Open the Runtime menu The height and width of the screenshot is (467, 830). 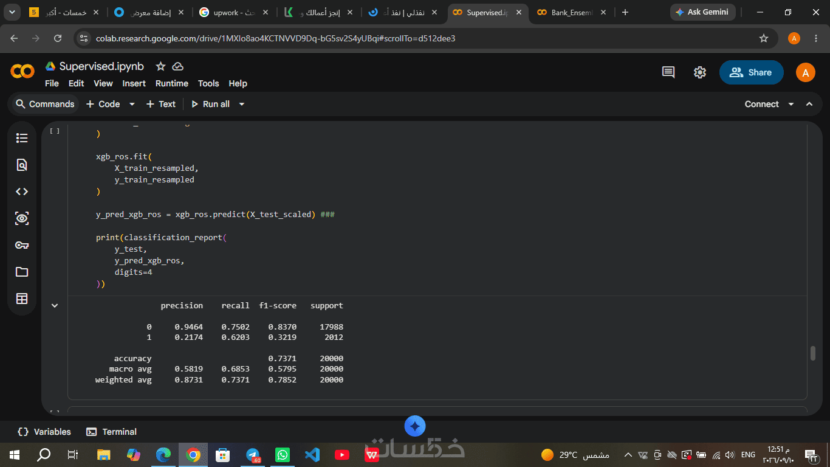[172, 83]
